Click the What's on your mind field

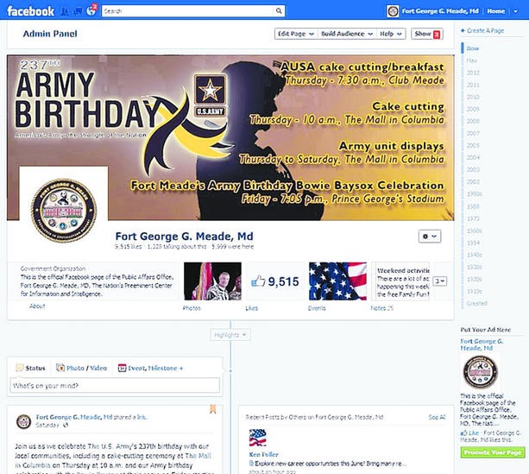(115, 386)
